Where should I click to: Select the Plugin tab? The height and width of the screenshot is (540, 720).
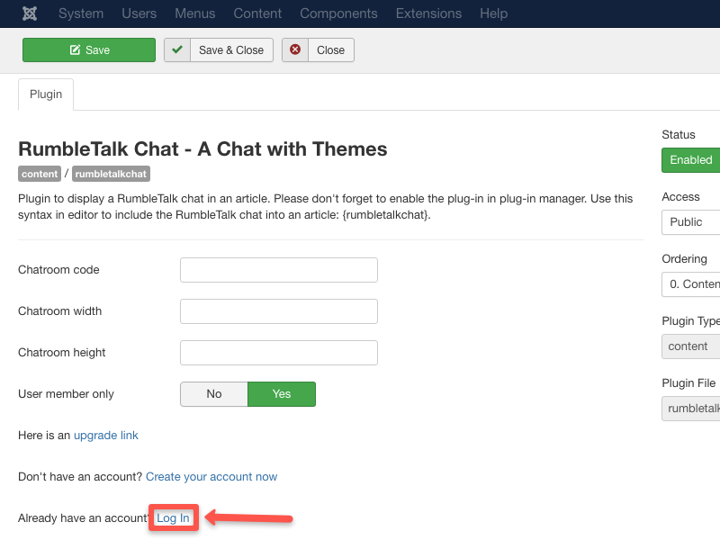45,94
